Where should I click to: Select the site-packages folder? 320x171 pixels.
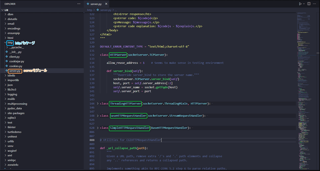click(16, 113)
